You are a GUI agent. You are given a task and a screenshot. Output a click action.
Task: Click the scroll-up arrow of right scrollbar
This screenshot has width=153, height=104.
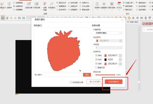click(139, 25)
